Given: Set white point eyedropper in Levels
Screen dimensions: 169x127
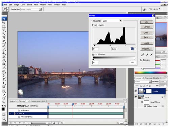Looking at the screenshot, I should [151, 55].
